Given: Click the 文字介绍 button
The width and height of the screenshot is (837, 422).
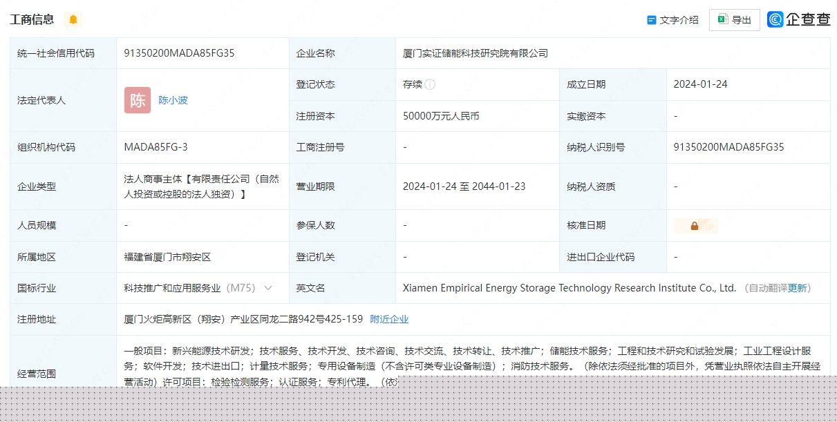Looking at the screenshot, I should pos(672,19).
